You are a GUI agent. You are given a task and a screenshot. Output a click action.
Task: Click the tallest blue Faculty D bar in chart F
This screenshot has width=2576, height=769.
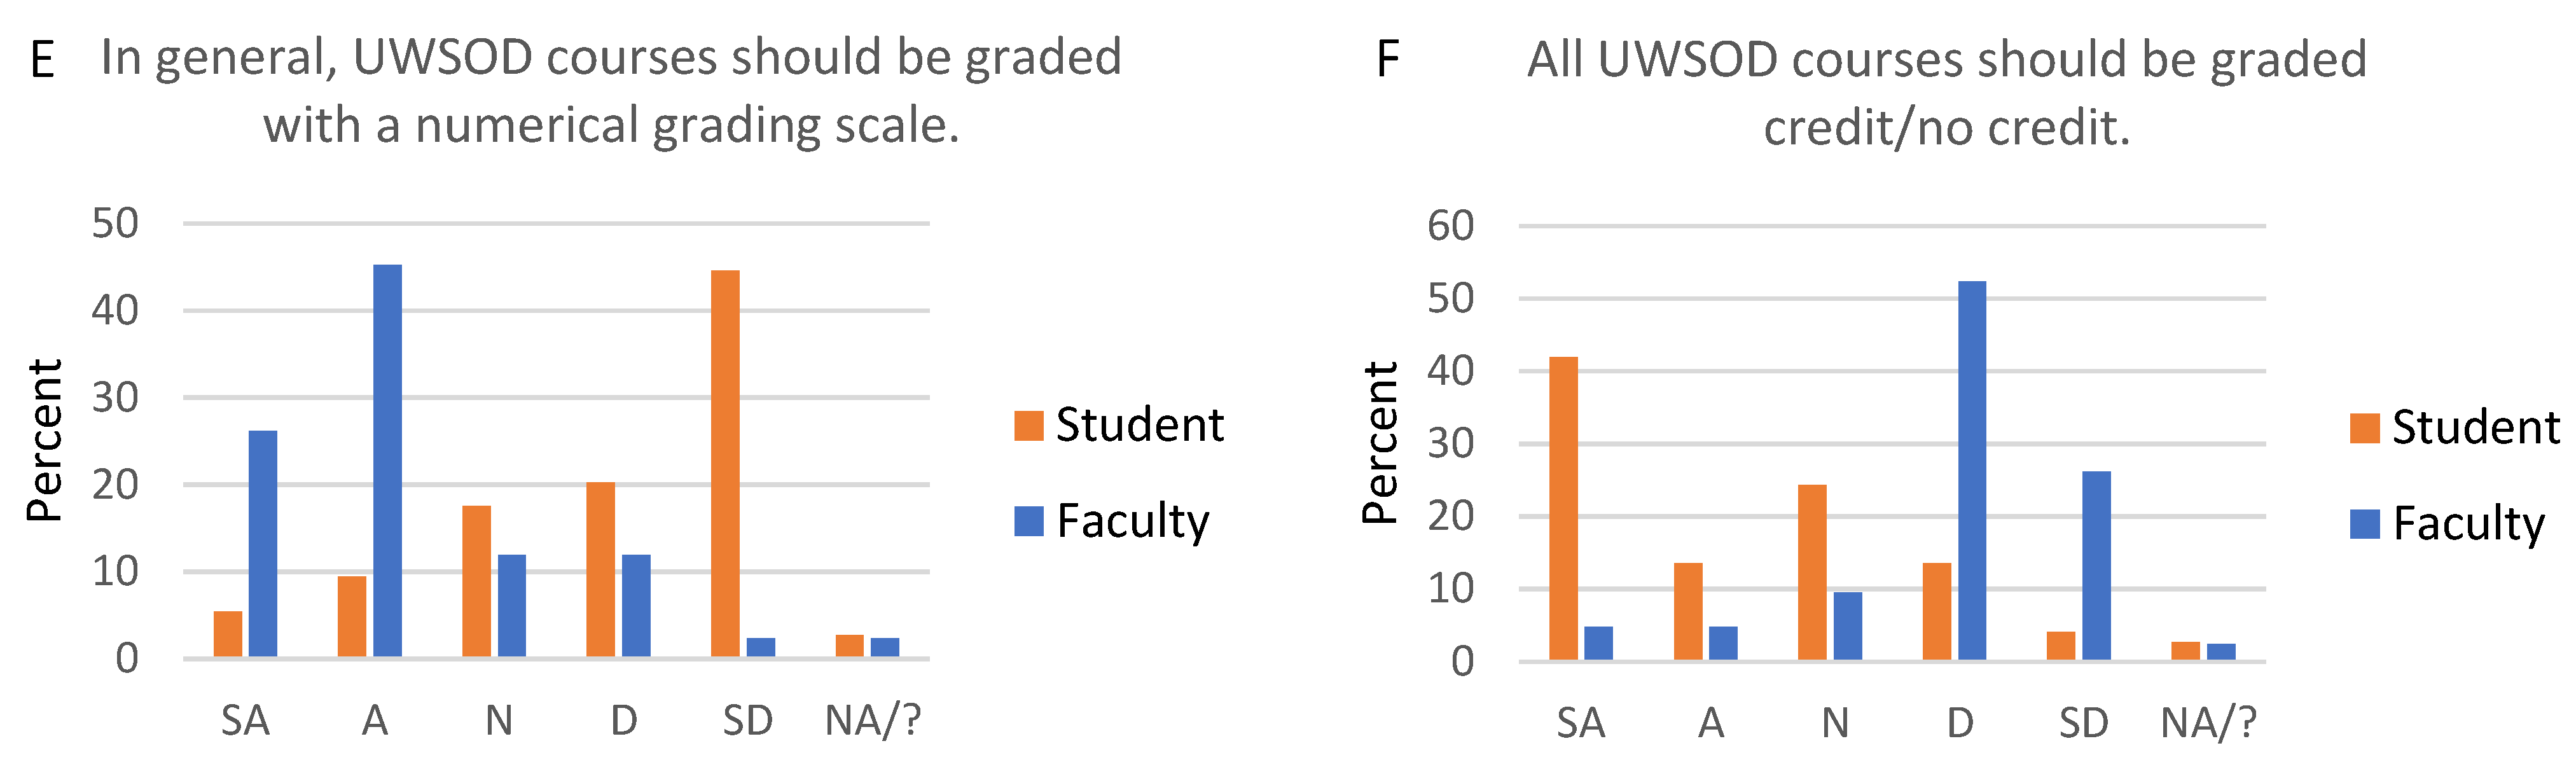1972,470
